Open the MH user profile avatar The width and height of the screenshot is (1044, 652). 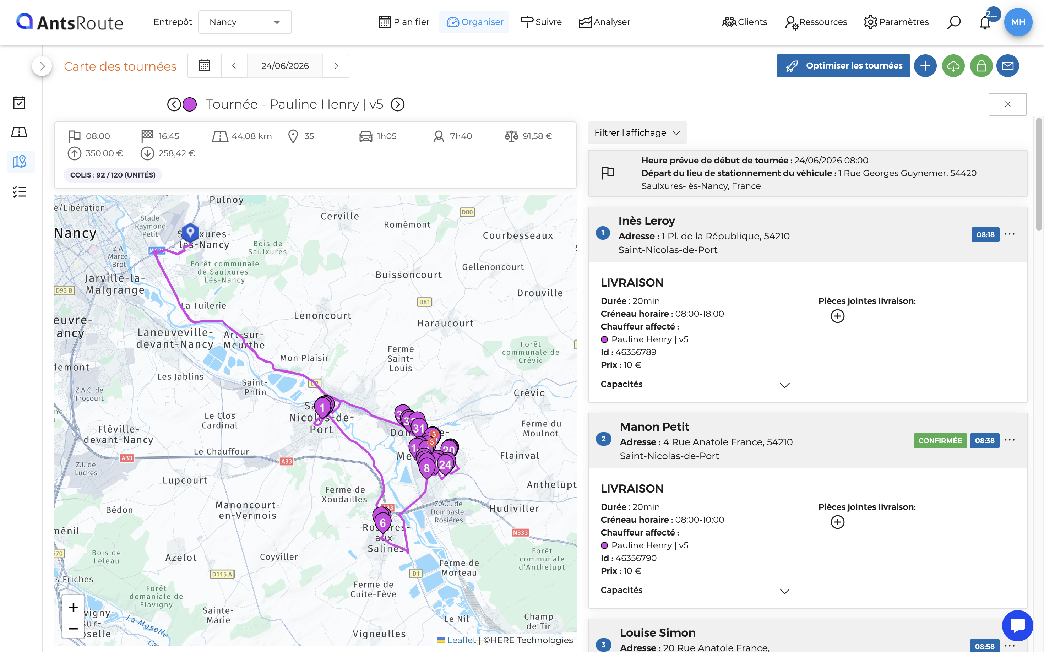pyautogui.click(x=1018, y=22)
